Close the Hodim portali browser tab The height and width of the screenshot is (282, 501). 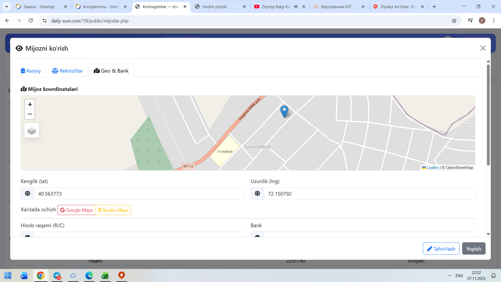(244, 7)
